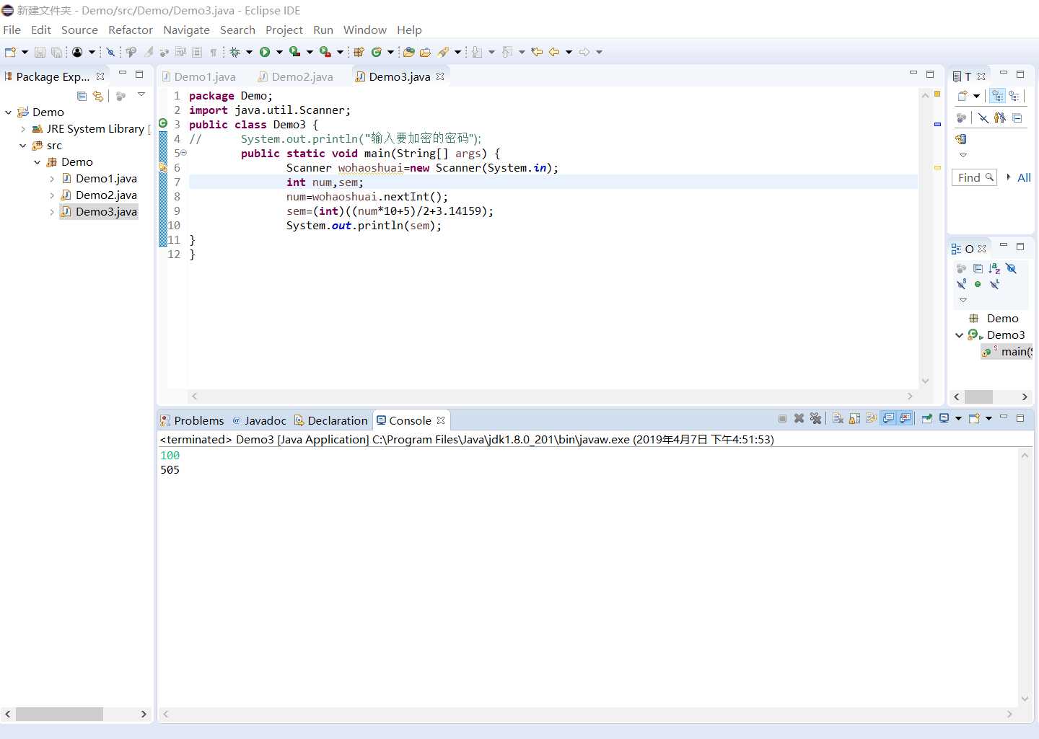Toggle Scroll Lock in Console

click(854, 418)
